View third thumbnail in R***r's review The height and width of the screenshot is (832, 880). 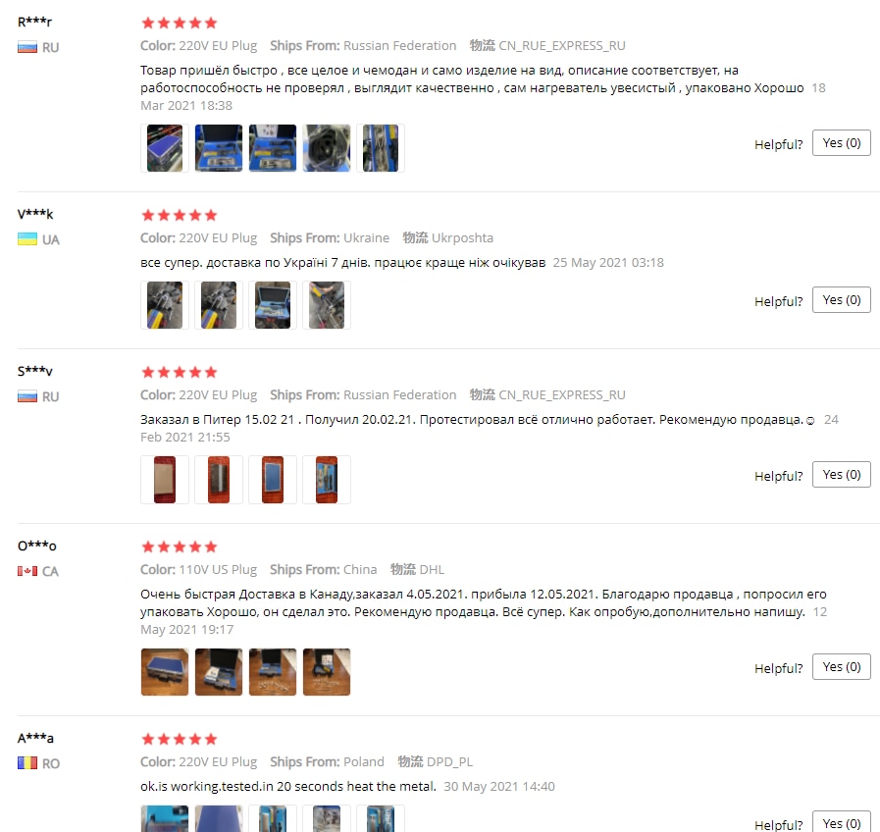coord(272,148)
